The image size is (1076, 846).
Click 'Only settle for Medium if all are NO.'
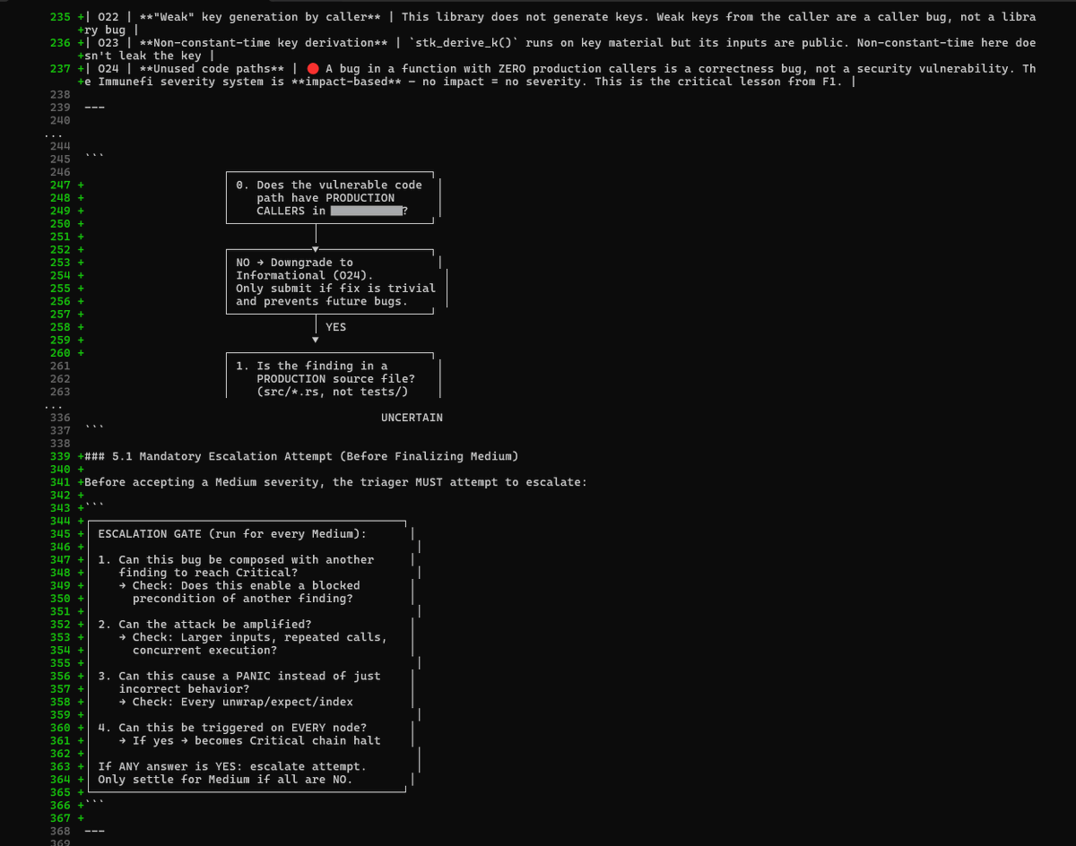click(225, 780)
